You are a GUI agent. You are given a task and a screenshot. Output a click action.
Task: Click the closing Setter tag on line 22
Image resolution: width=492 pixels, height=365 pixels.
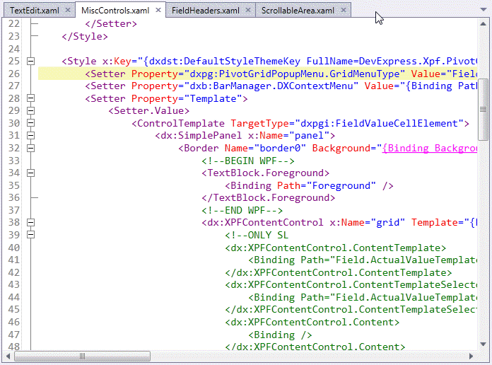(x=111, y=24)
